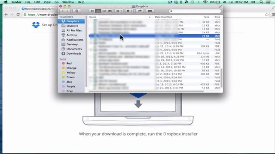Switch Finder to Cover Flow view
The image size is (275, 154).
point(110,11)
